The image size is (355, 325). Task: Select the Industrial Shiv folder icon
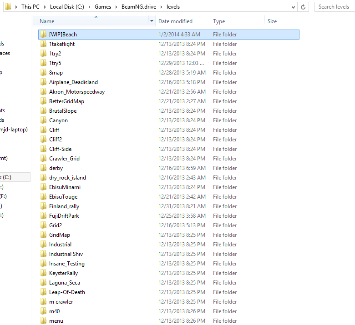pos(44,254)
